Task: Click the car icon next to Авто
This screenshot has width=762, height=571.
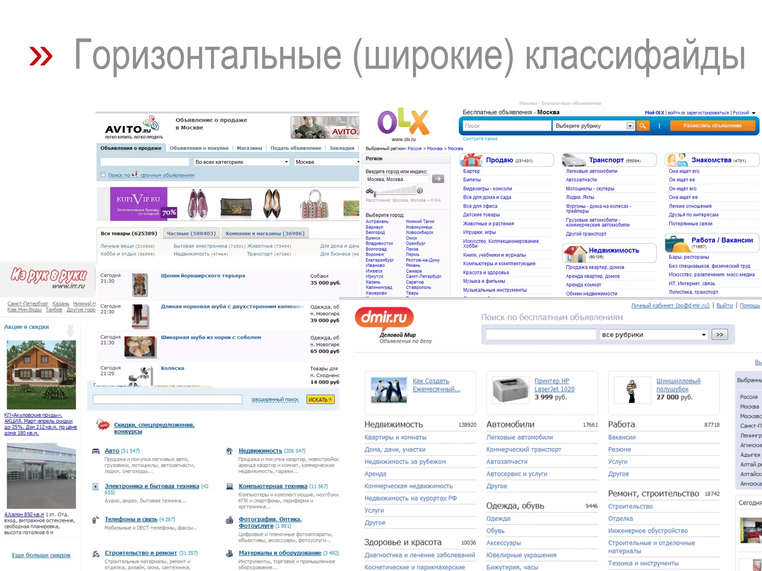Action: (x=96, y=451)
